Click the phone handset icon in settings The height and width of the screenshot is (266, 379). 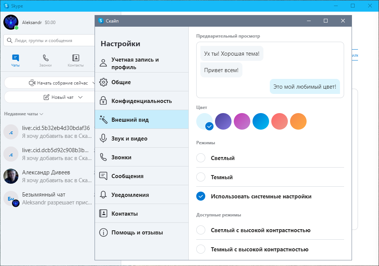click(103, 157)
